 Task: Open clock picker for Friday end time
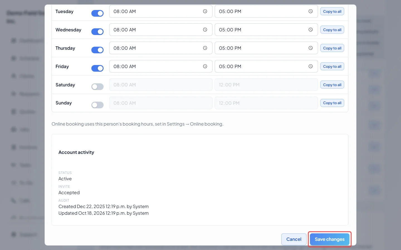click(x=310, y=66)
